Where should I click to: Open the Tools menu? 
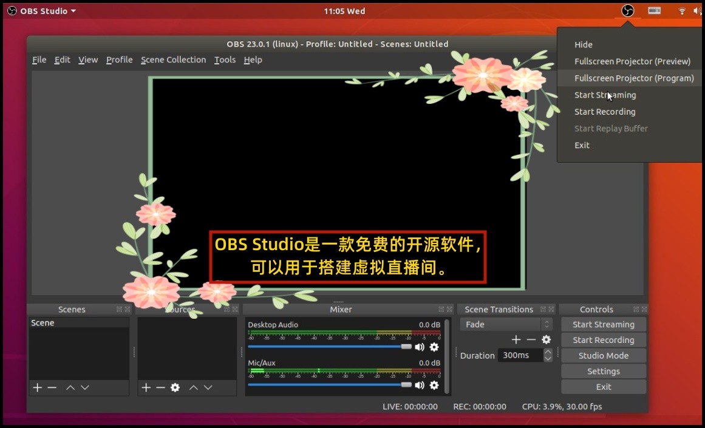(x=225, y=59)
